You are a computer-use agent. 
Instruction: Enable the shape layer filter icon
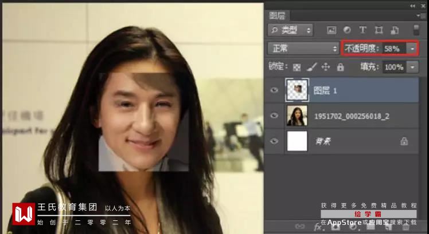pyautogui.click(x=379, y=30)
